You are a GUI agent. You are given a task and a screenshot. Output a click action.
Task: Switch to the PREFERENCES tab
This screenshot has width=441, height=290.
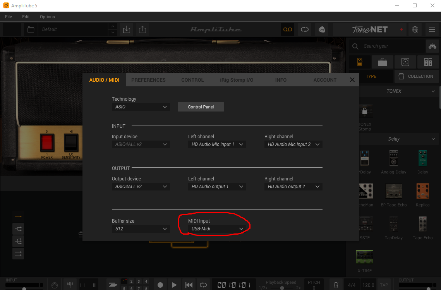pyautogui.click(x=148, y=80)
